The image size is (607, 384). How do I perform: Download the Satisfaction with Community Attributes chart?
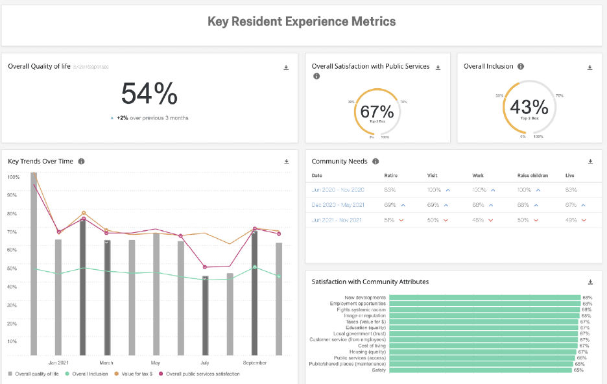point(589,282)
